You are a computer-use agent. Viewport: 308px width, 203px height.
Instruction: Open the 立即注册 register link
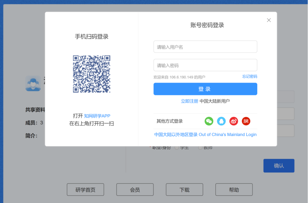click(x=189, y=101)
